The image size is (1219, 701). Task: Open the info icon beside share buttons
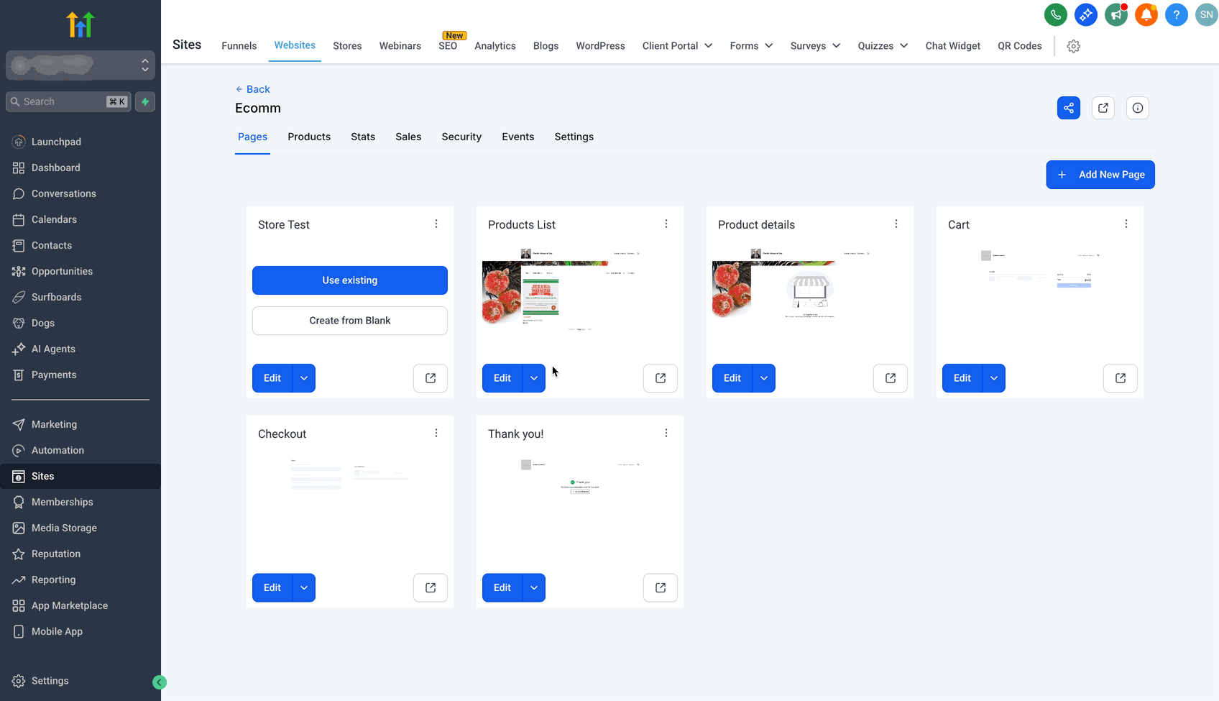pyautogui.click(x=1138, y=108)
